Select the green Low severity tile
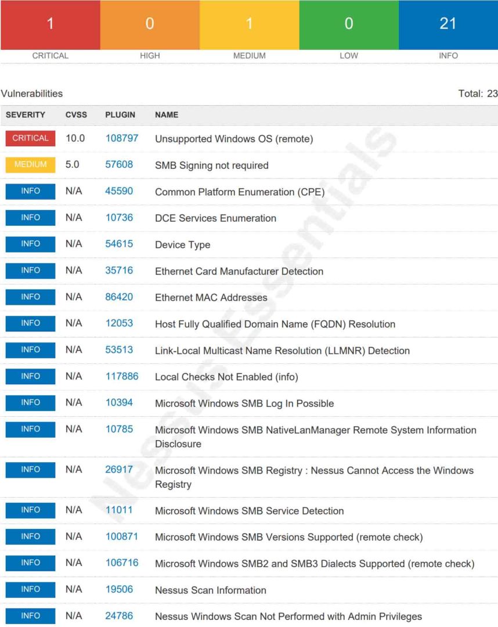Screen dimensions: 498x627 pyautogui.click(x=348, y=24)
